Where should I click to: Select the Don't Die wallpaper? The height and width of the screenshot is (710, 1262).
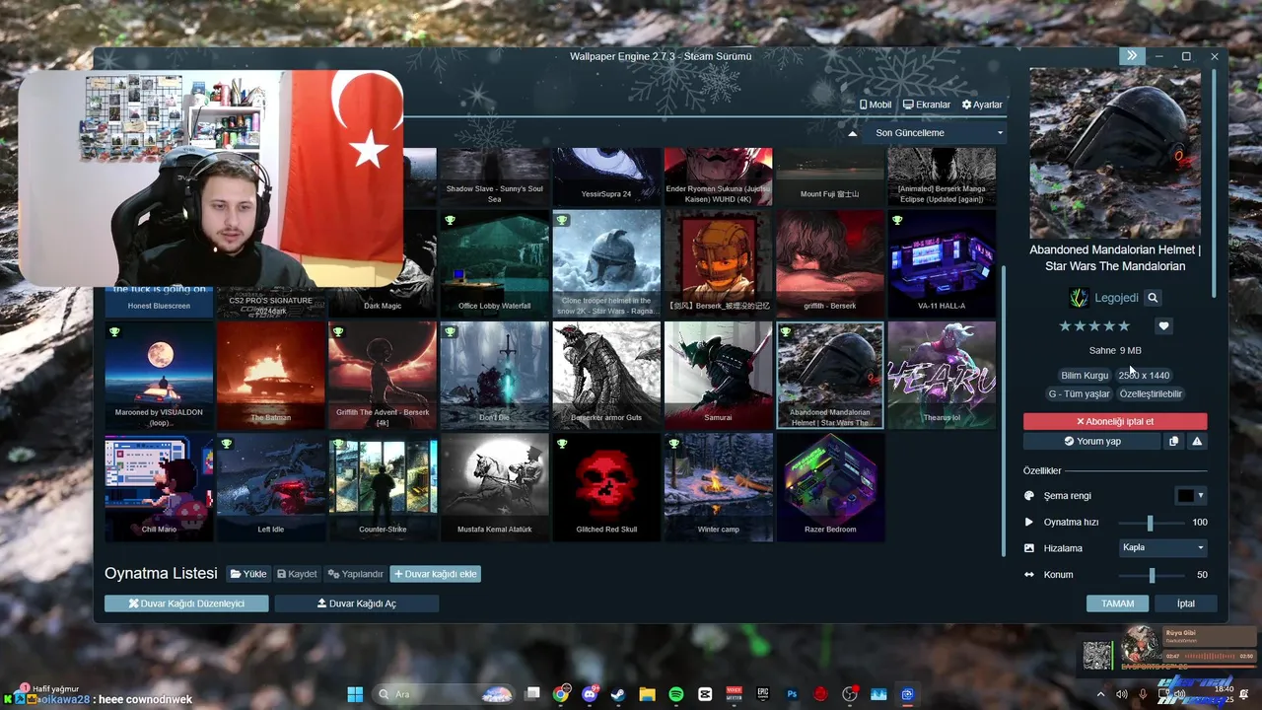click(x=494, y=375)
